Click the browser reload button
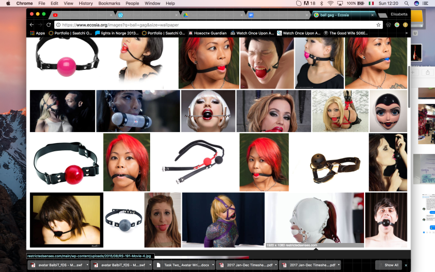Image resolution: width=435 pixels, height=272 pixels. pos(49,24)
